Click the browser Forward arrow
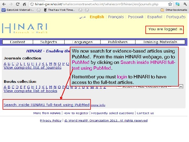The width and height of the screenshot is (189, 142). [11, 4]
